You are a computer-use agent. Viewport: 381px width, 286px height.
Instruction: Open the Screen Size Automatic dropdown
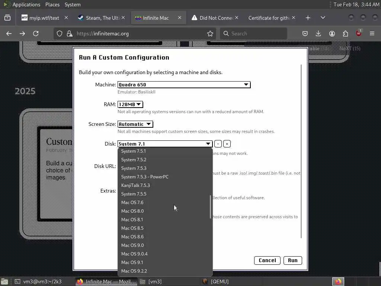pyautogui.click(x=135, y=124)
